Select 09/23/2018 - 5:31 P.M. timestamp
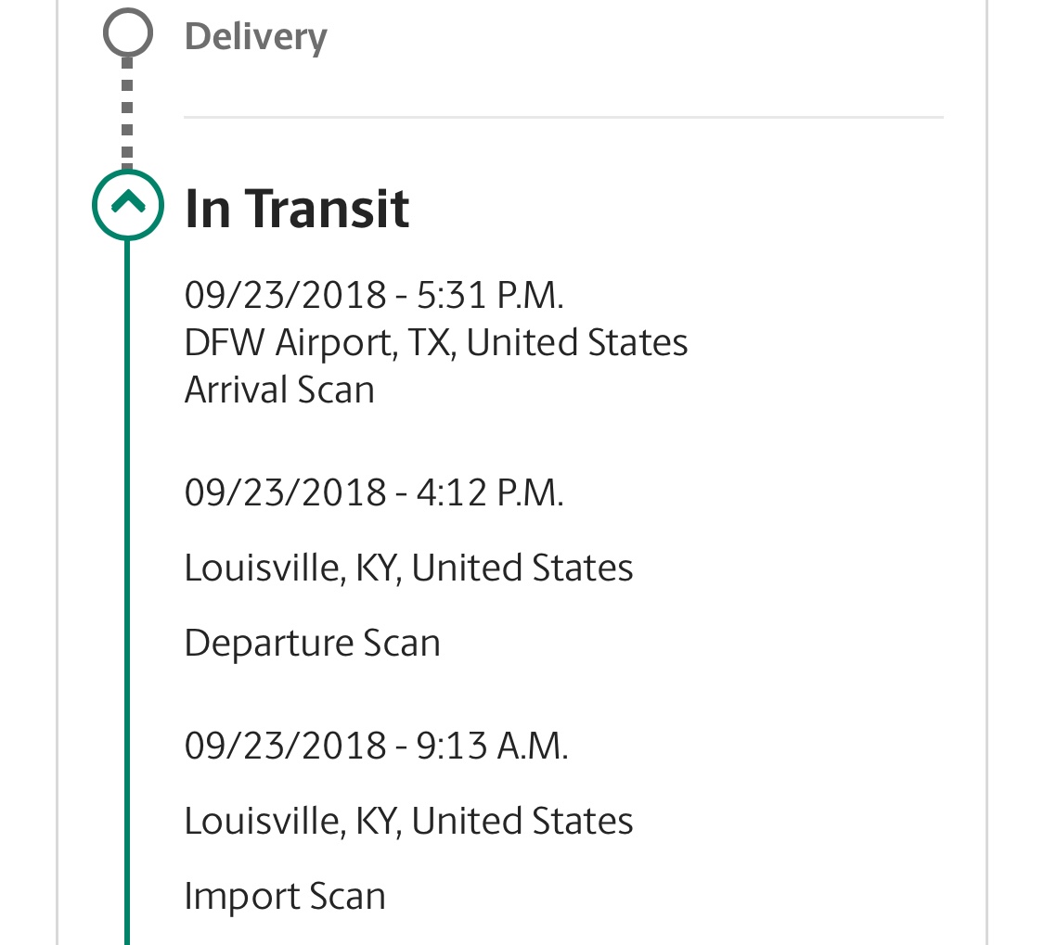 (374, 295)
